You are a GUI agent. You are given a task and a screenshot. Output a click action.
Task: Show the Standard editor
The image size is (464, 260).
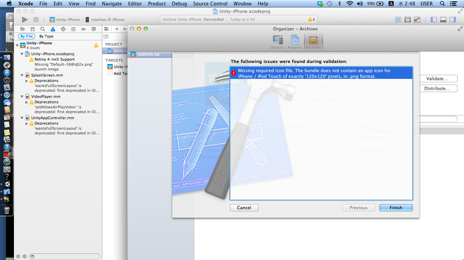pyautogui.click(x=398, y=20)
